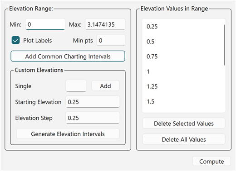
Task: Click Delete All Values button
Action: [x=184, y=139]
